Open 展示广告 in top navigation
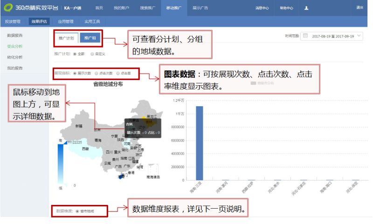This screenshot has height=224, width=373. (x=200, y=8)
